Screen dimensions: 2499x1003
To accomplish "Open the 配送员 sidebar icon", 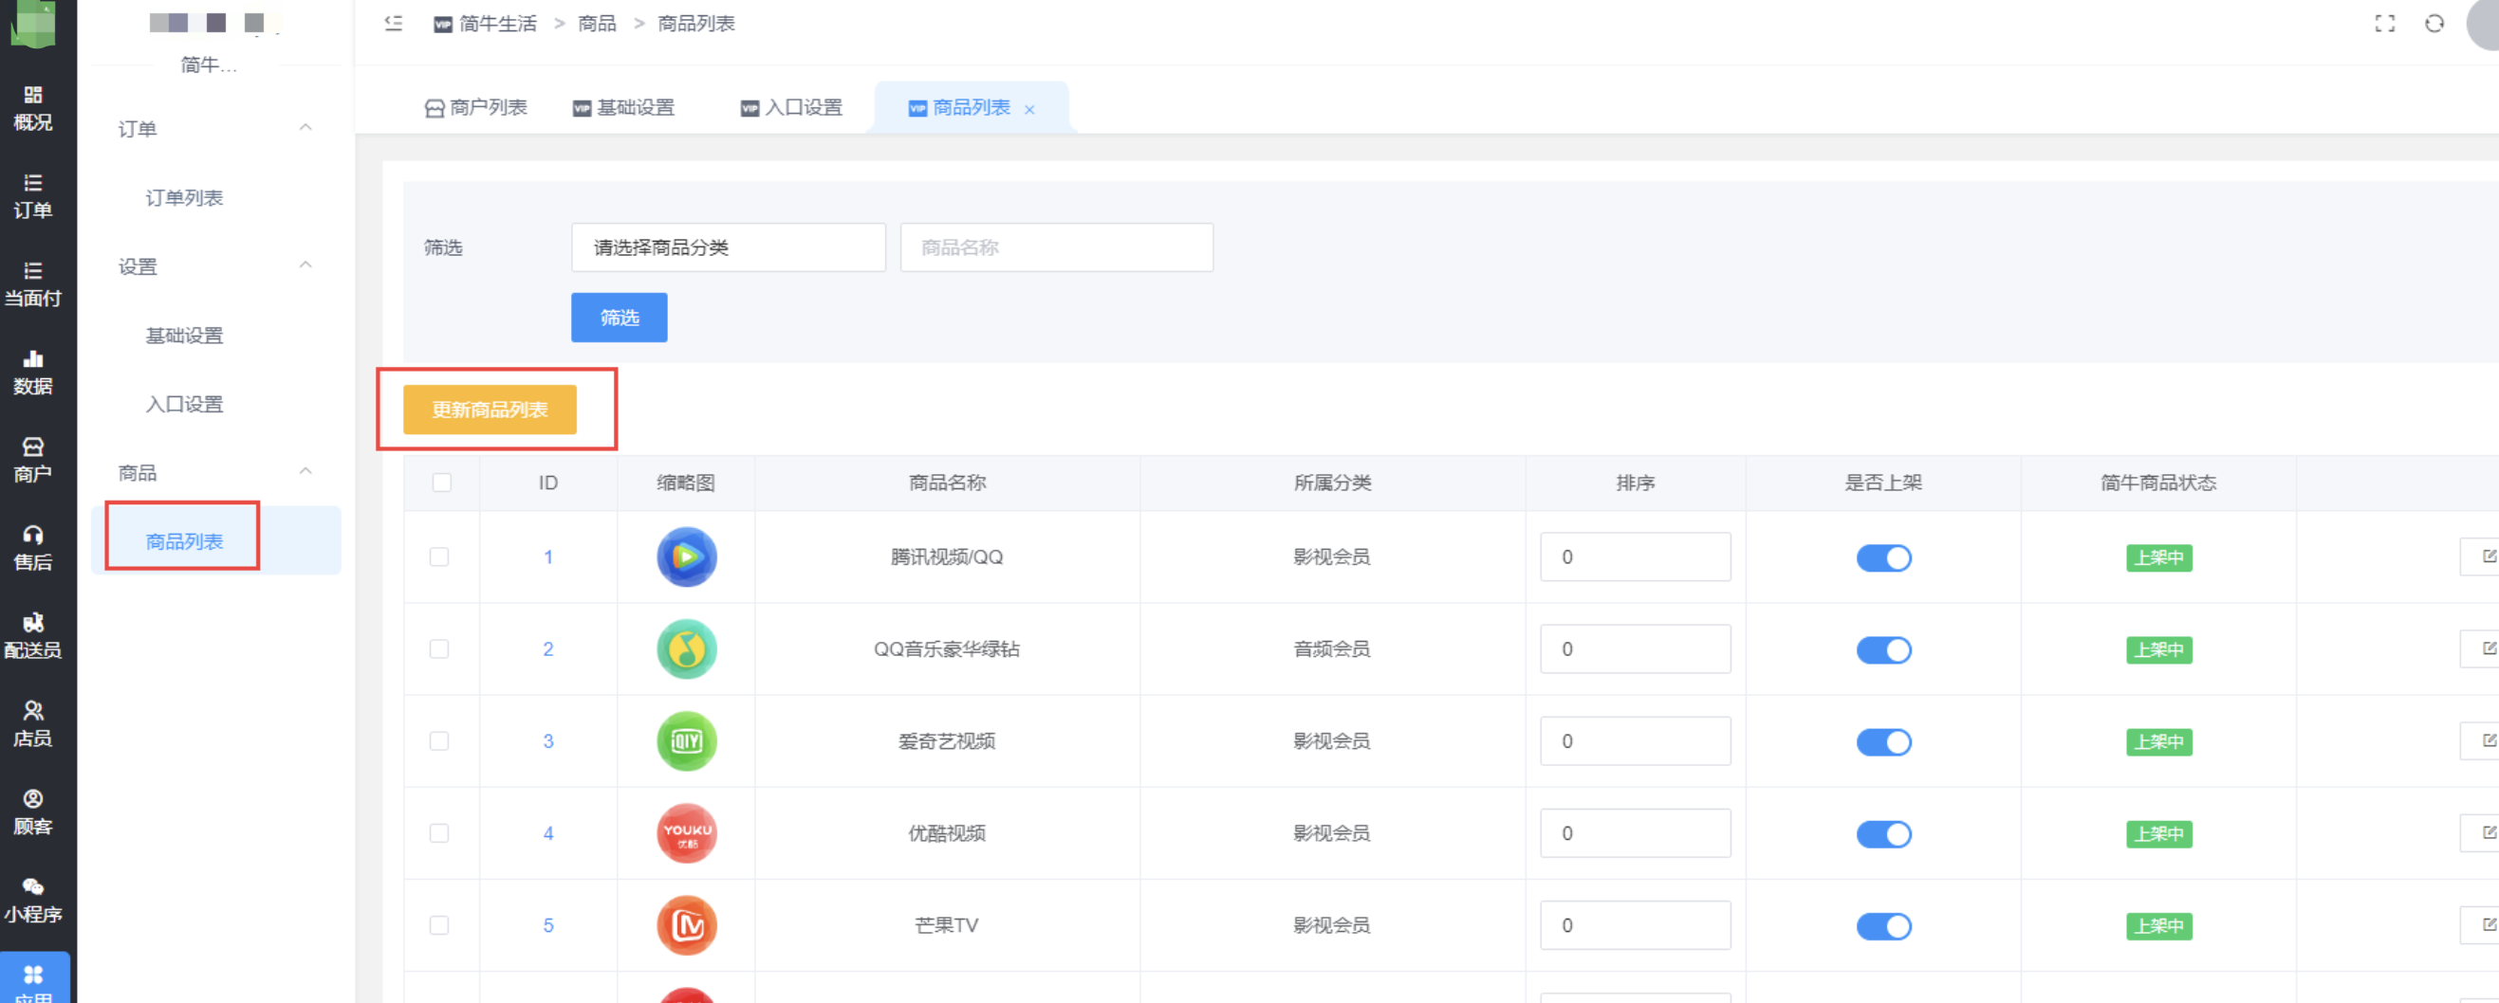I will coord(33,636).
